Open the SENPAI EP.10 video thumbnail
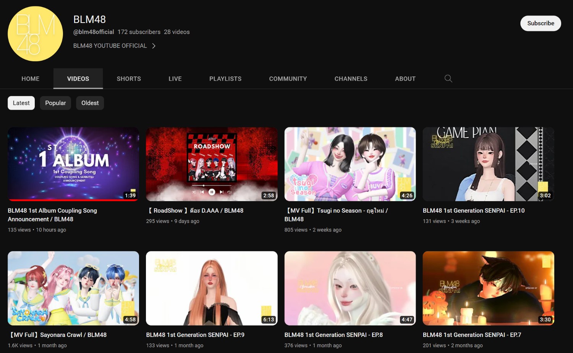This screenshot has width=573, height=353. 488,164
